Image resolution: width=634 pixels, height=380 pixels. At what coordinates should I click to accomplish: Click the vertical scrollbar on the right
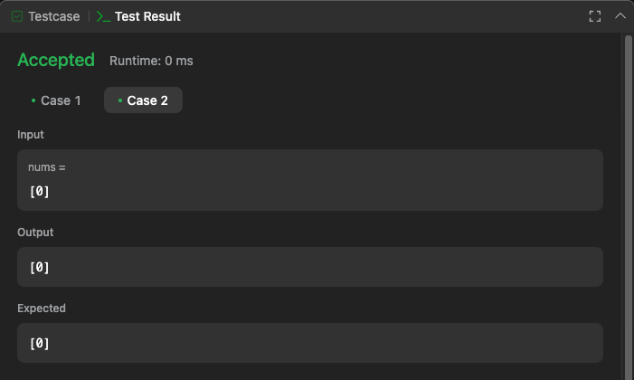point(628,206)
